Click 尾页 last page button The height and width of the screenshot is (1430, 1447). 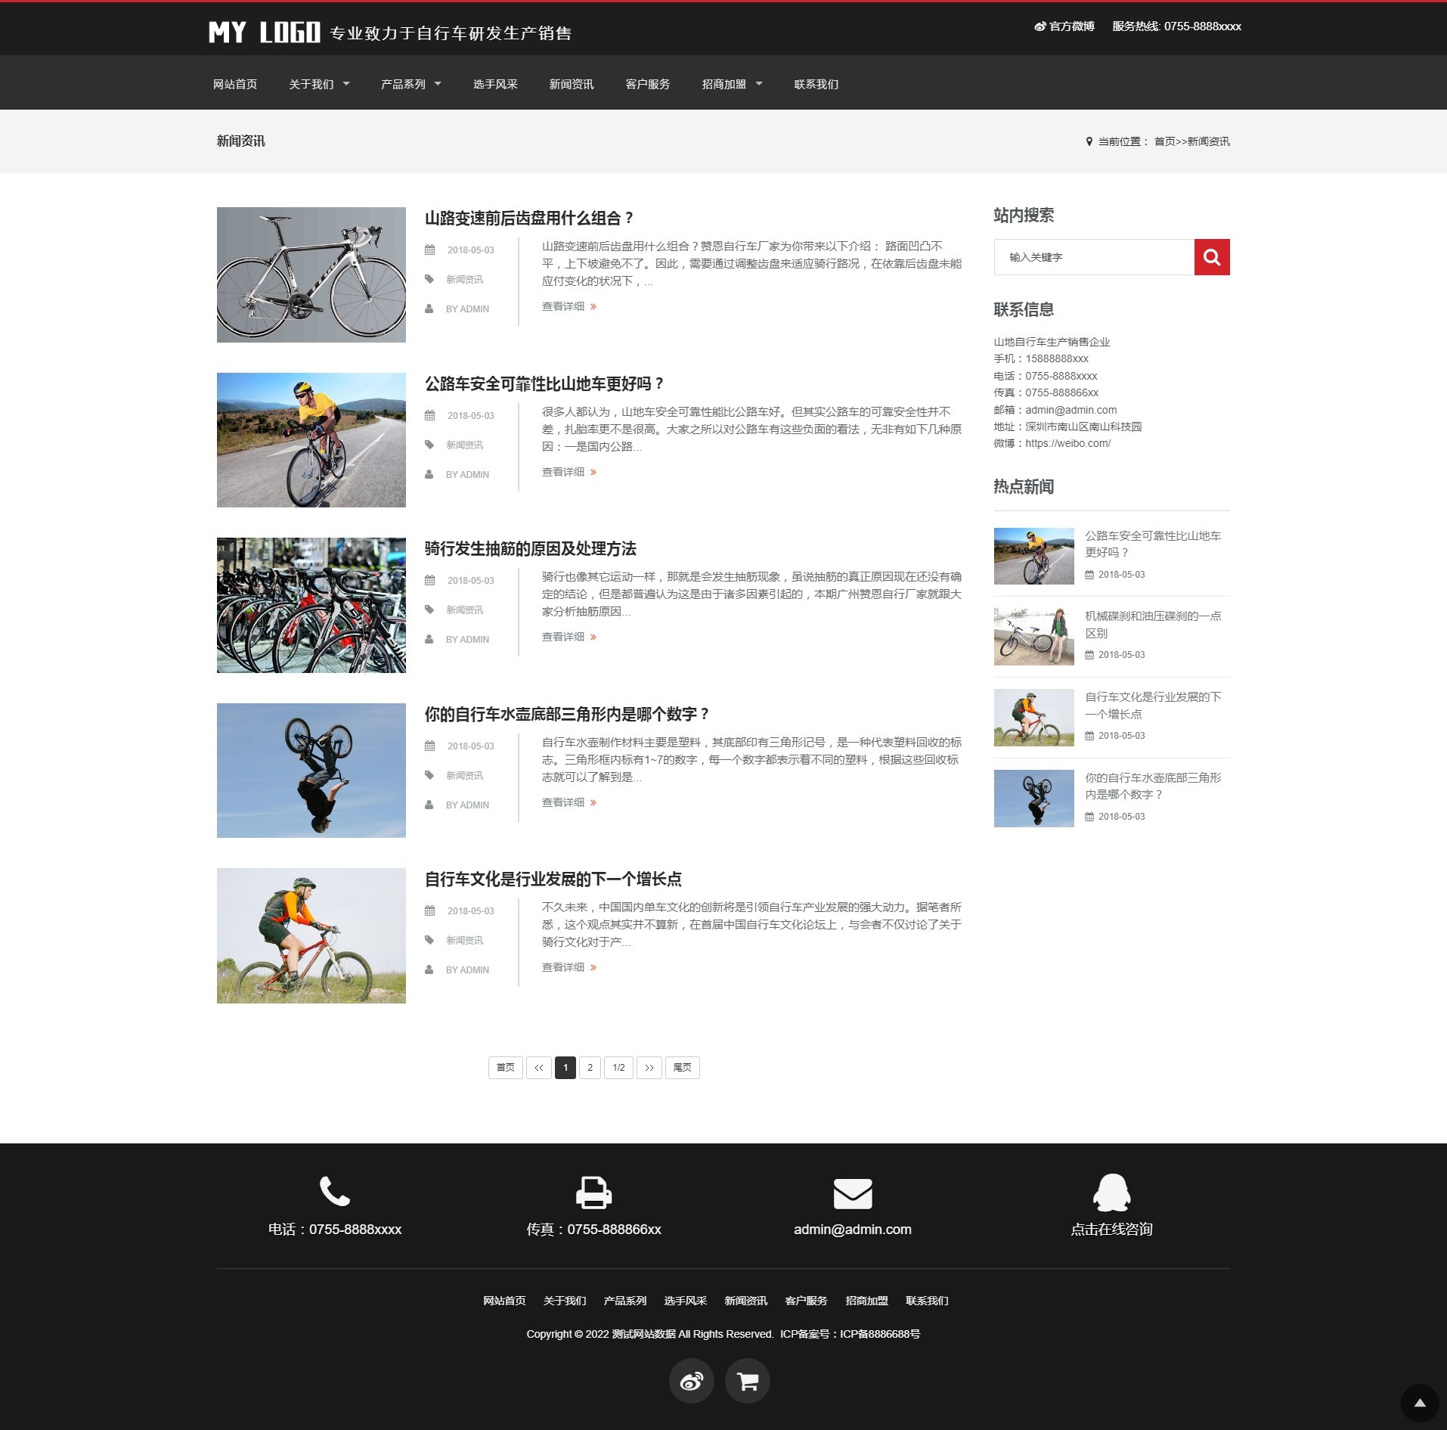click(682, 1067)
